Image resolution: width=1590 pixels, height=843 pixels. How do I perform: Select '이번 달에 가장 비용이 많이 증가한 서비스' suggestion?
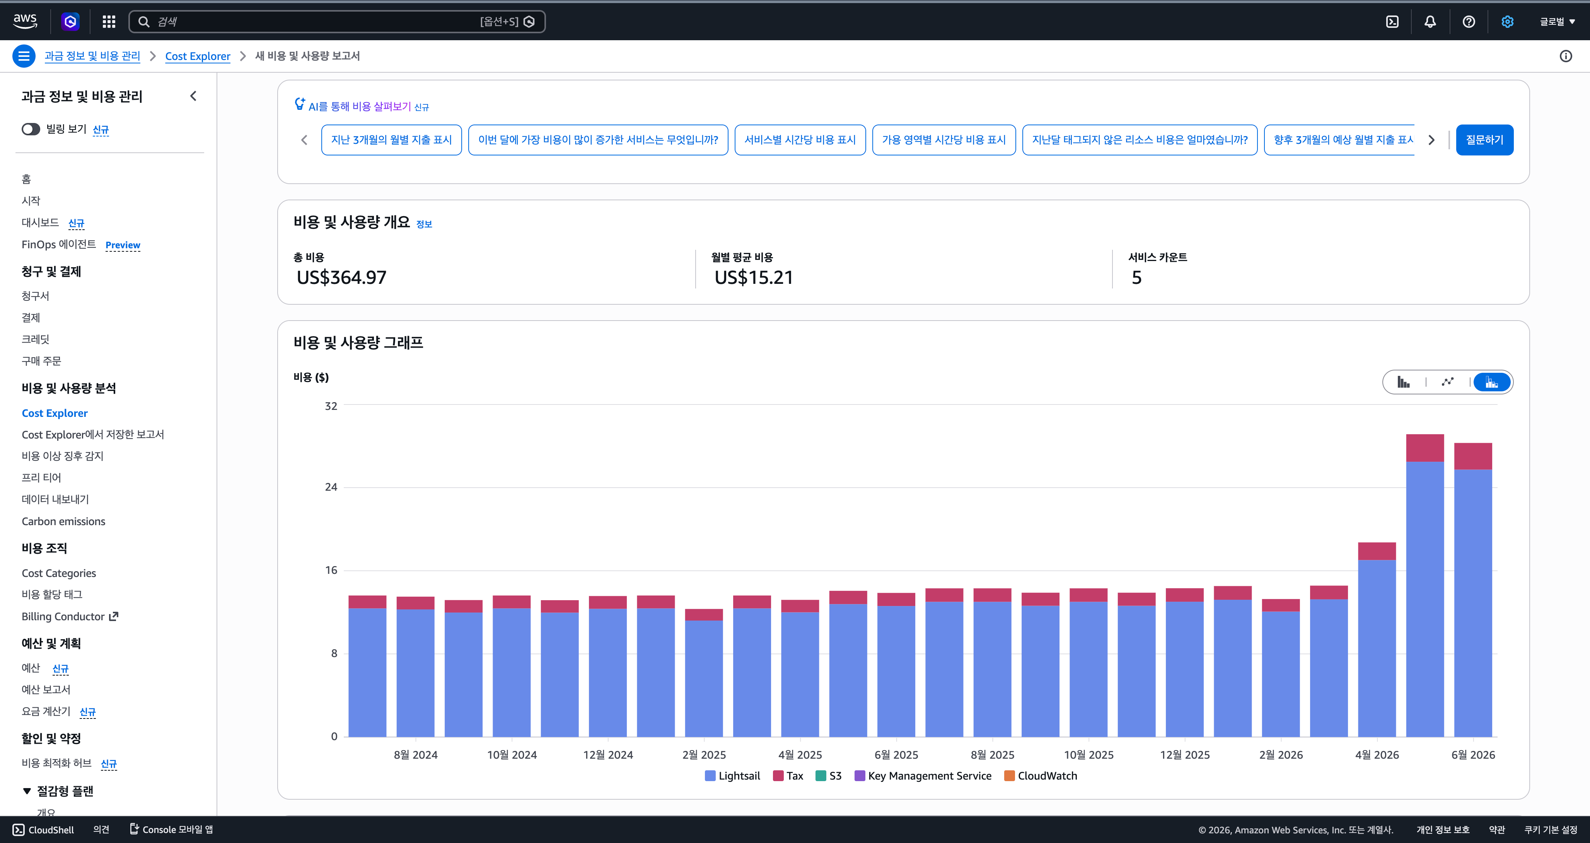(x=598, y=140)
